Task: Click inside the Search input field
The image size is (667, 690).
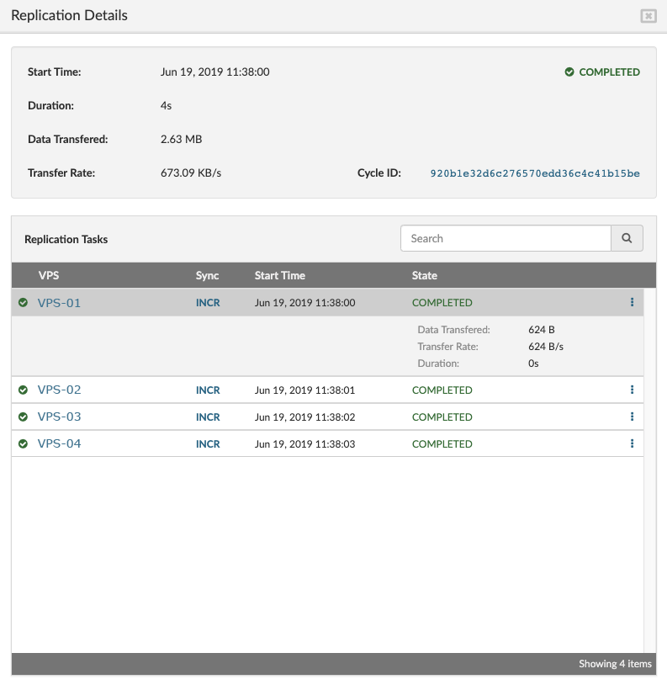Action: tap(505, 238)
